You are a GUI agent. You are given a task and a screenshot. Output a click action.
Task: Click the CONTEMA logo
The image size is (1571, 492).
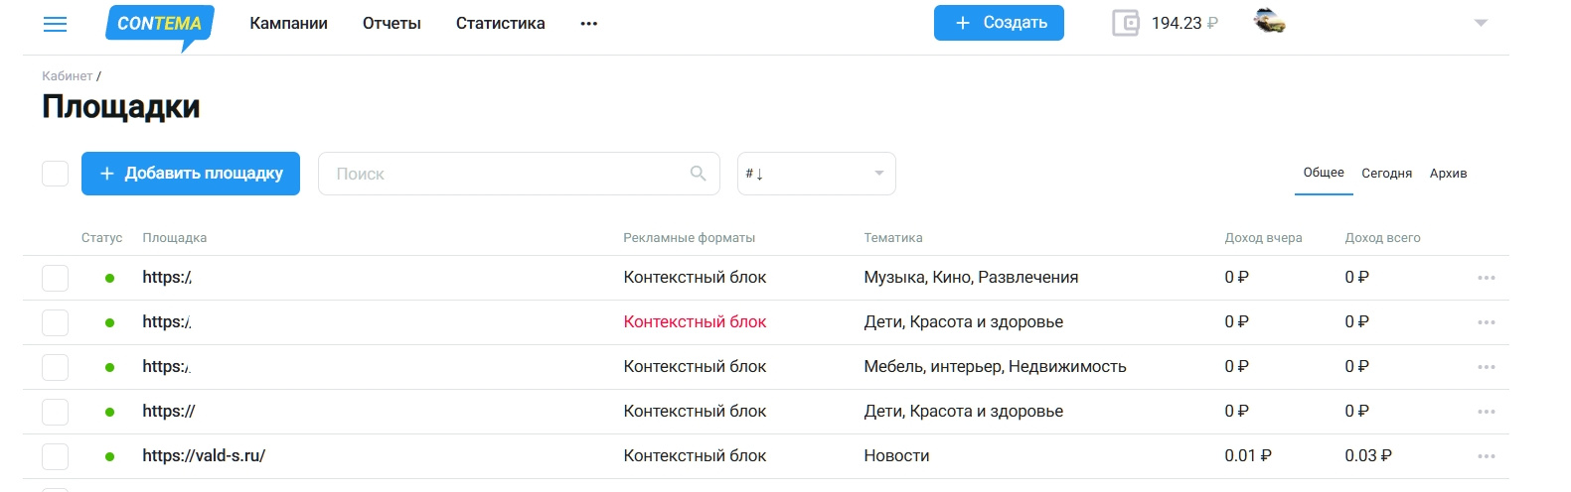coord(159,24)
